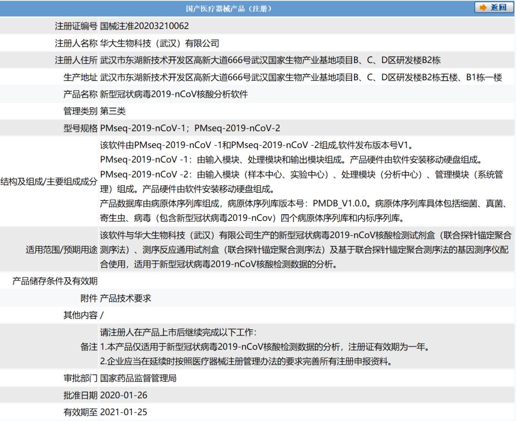
Task: Click approval department 国家药品监督管理局
Action: [x=138, y=379]
